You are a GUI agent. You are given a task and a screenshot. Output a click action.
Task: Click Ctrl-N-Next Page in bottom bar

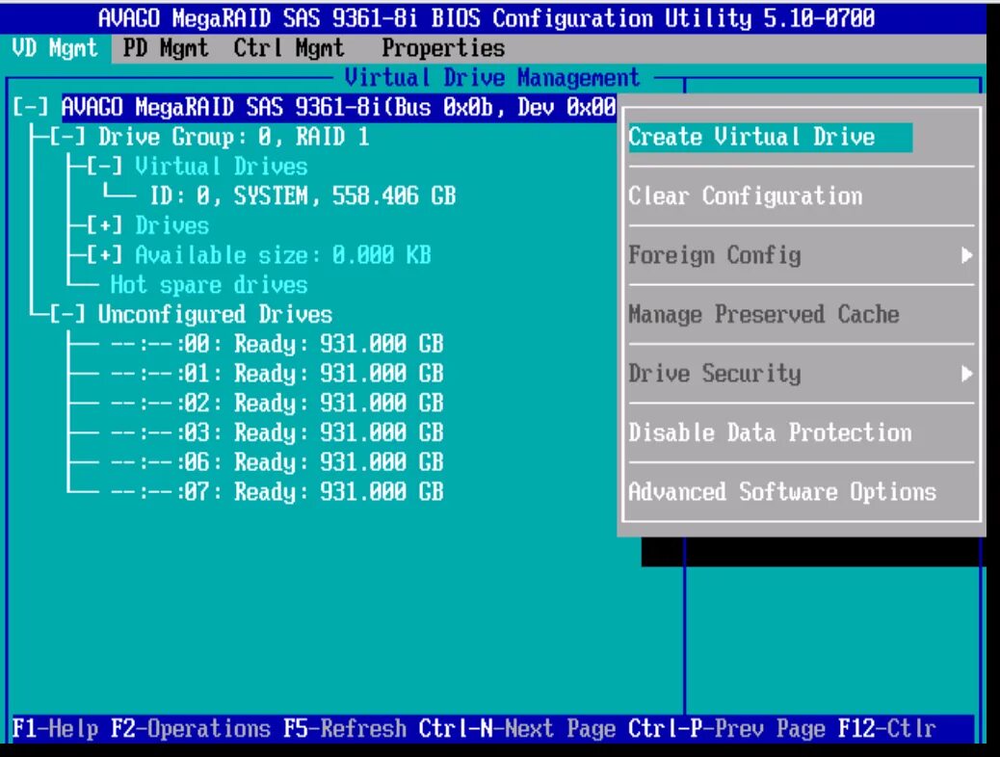[x=517, y=728]
